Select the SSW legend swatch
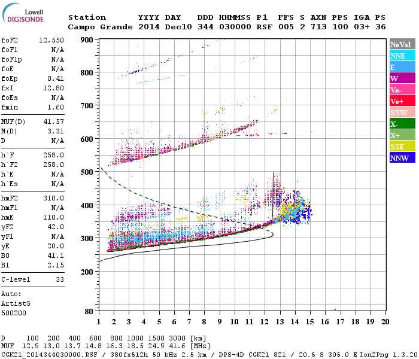This screenshot has width=419, height=359. [x=402, y=112]
